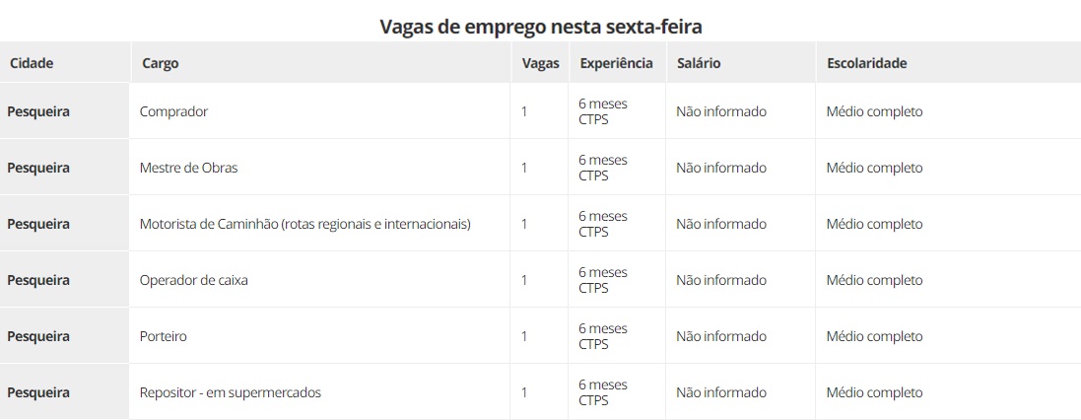Click the Cargo column header
Viewport: 1081px width, 420px height.
pyautogui.click(x=160, y=63)
